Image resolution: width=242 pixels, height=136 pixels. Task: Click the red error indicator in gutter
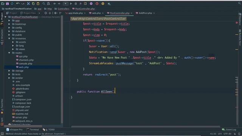click(237, 23)
